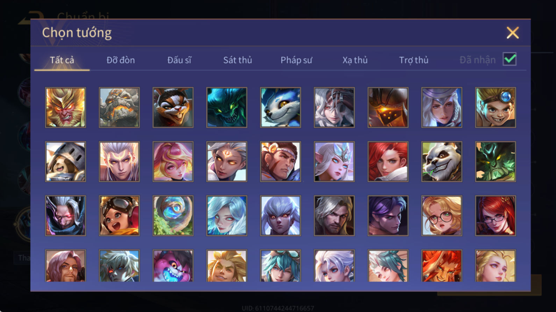This screenshot has height=312, width=556.
Task: Open the Đấu sĩ tab
Action: [179, 60]
